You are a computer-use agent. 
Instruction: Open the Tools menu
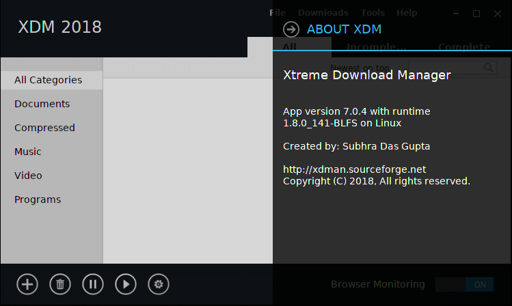[373, 13]
